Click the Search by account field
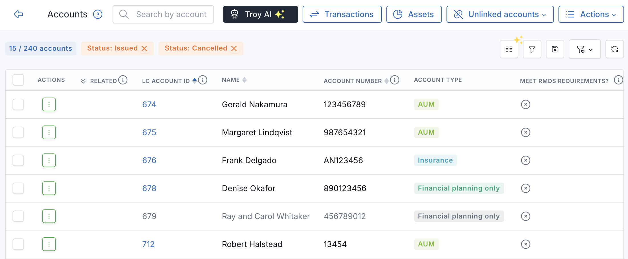 coord(163,14)
